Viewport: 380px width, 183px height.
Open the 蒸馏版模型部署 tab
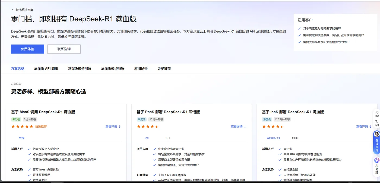80,69
